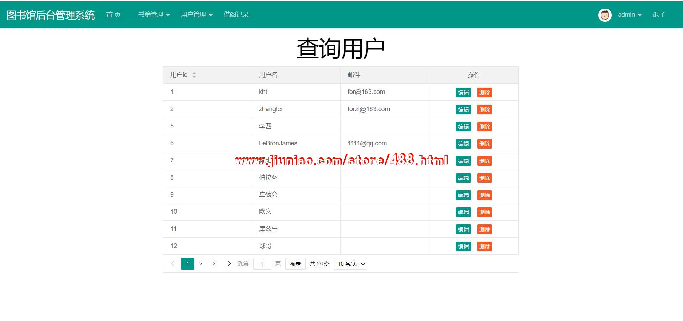Delete user zhangfei with 删除 button
Screen dimensions: 683x321
[484, 110]
